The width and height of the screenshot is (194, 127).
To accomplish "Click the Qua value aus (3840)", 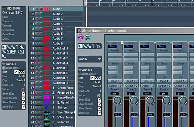I will (x=16, y=13).
